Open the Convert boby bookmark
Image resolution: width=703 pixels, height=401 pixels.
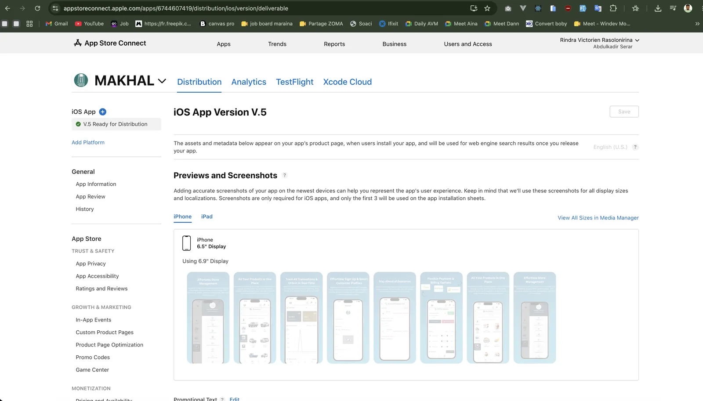[x=546, y=24]
